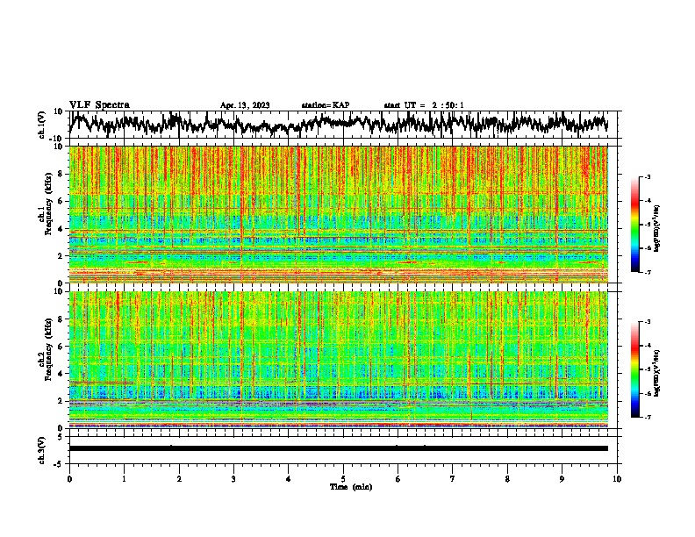Click the "-3" tick on ch.1 color bar
The height and width of the screenshot is (537, 695).
click(x=648, y=176)
